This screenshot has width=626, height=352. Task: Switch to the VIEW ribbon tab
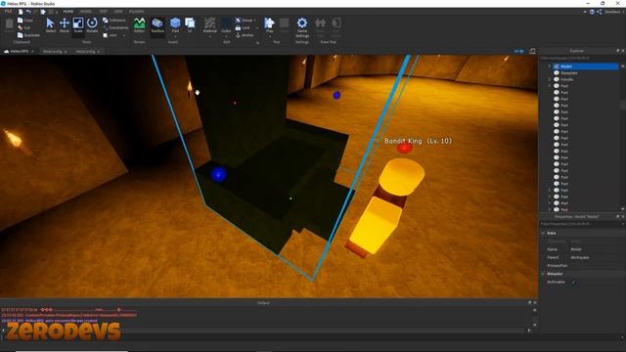pos(118,12)
